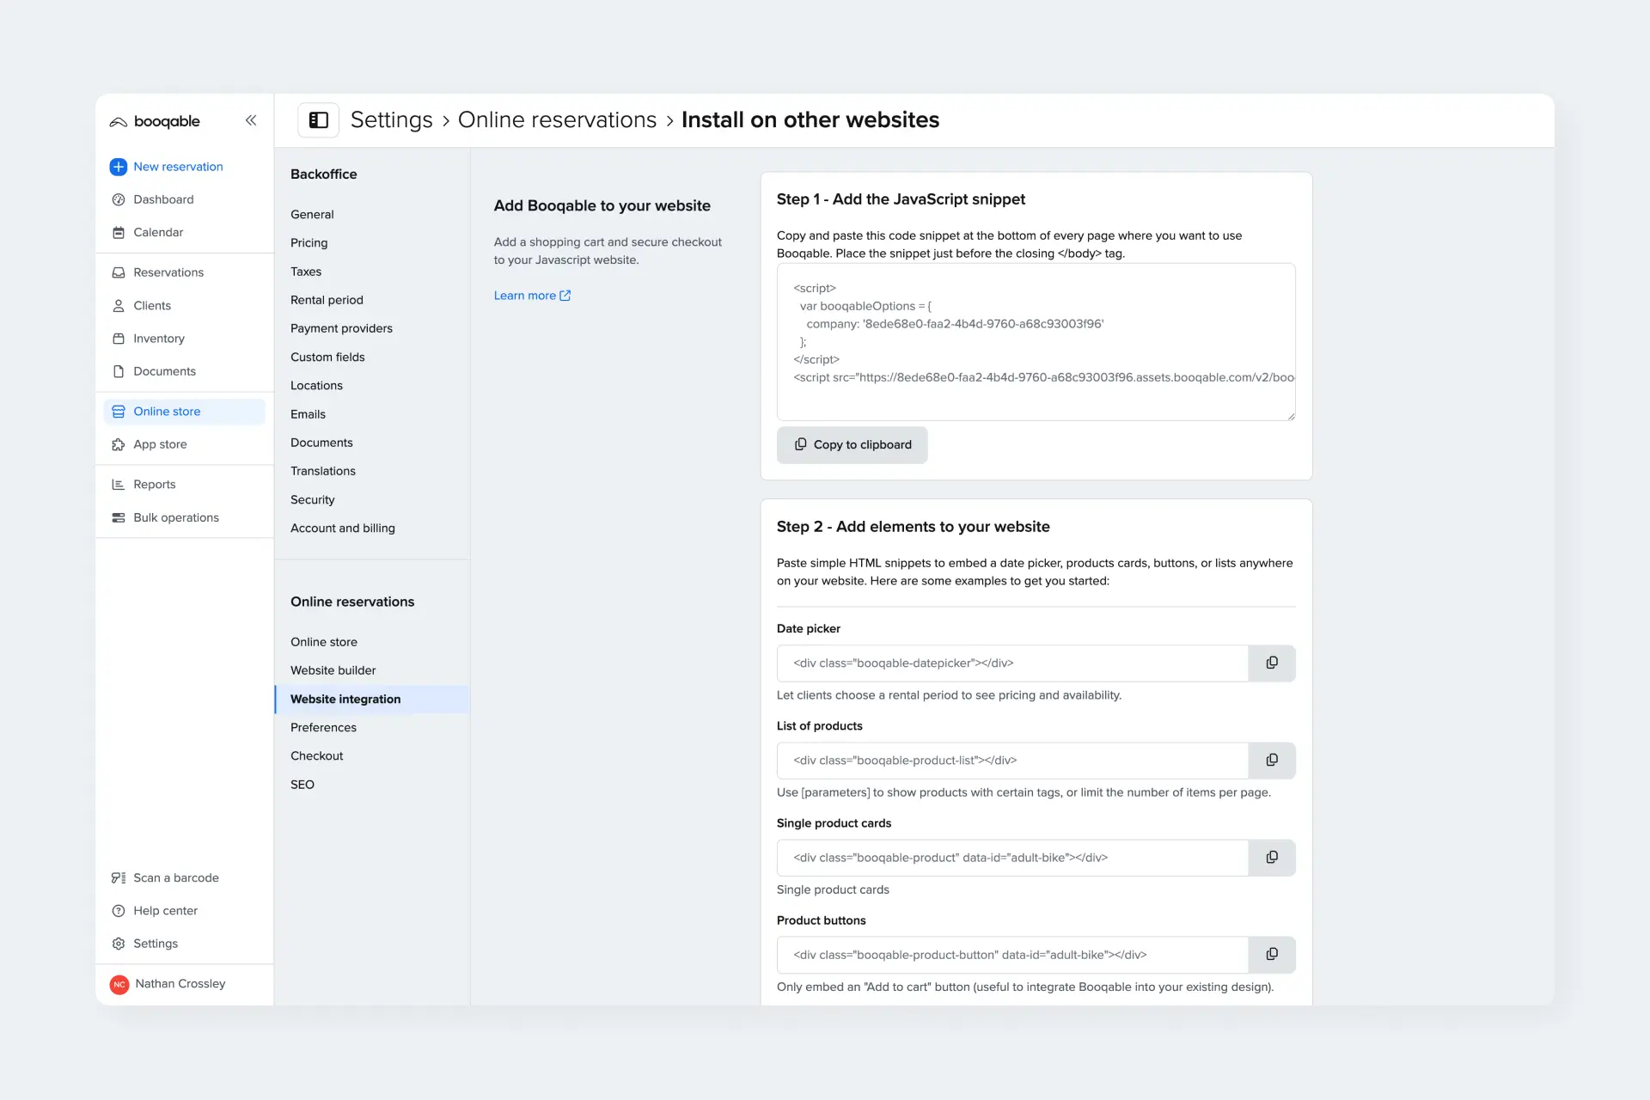Click the Documents page icon in the left sidebar
1650x1100 pixels.
pyautogui.click(x=119, y=371)
